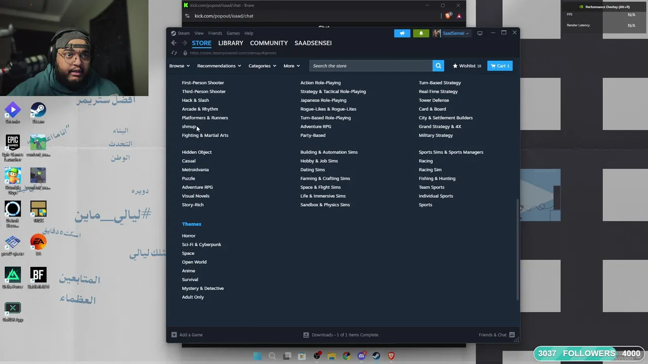Open OBS Studio from the taskbar
648x364 pixels.
point(317,356)
